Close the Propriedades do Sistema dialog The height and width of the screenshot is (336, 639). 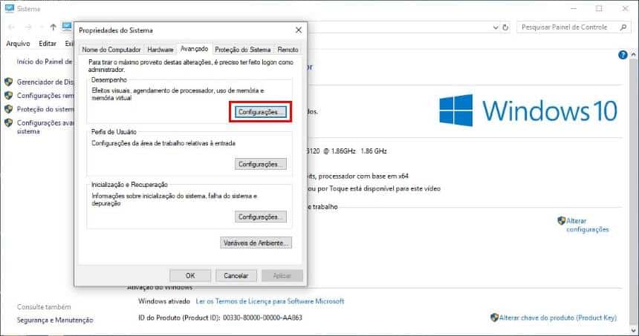pyautogui.click(x=299, y=30)
